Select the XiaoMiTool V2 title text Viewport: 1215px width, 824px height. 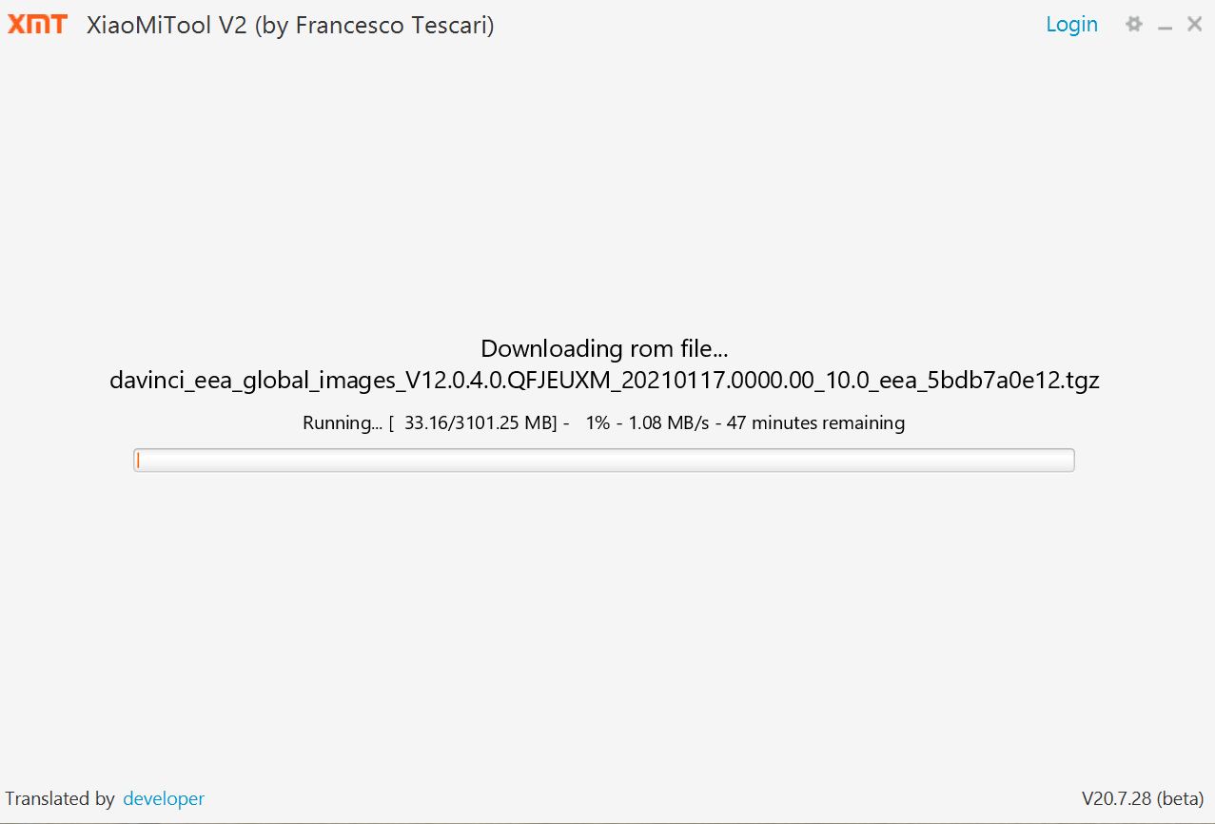point(167,26)
